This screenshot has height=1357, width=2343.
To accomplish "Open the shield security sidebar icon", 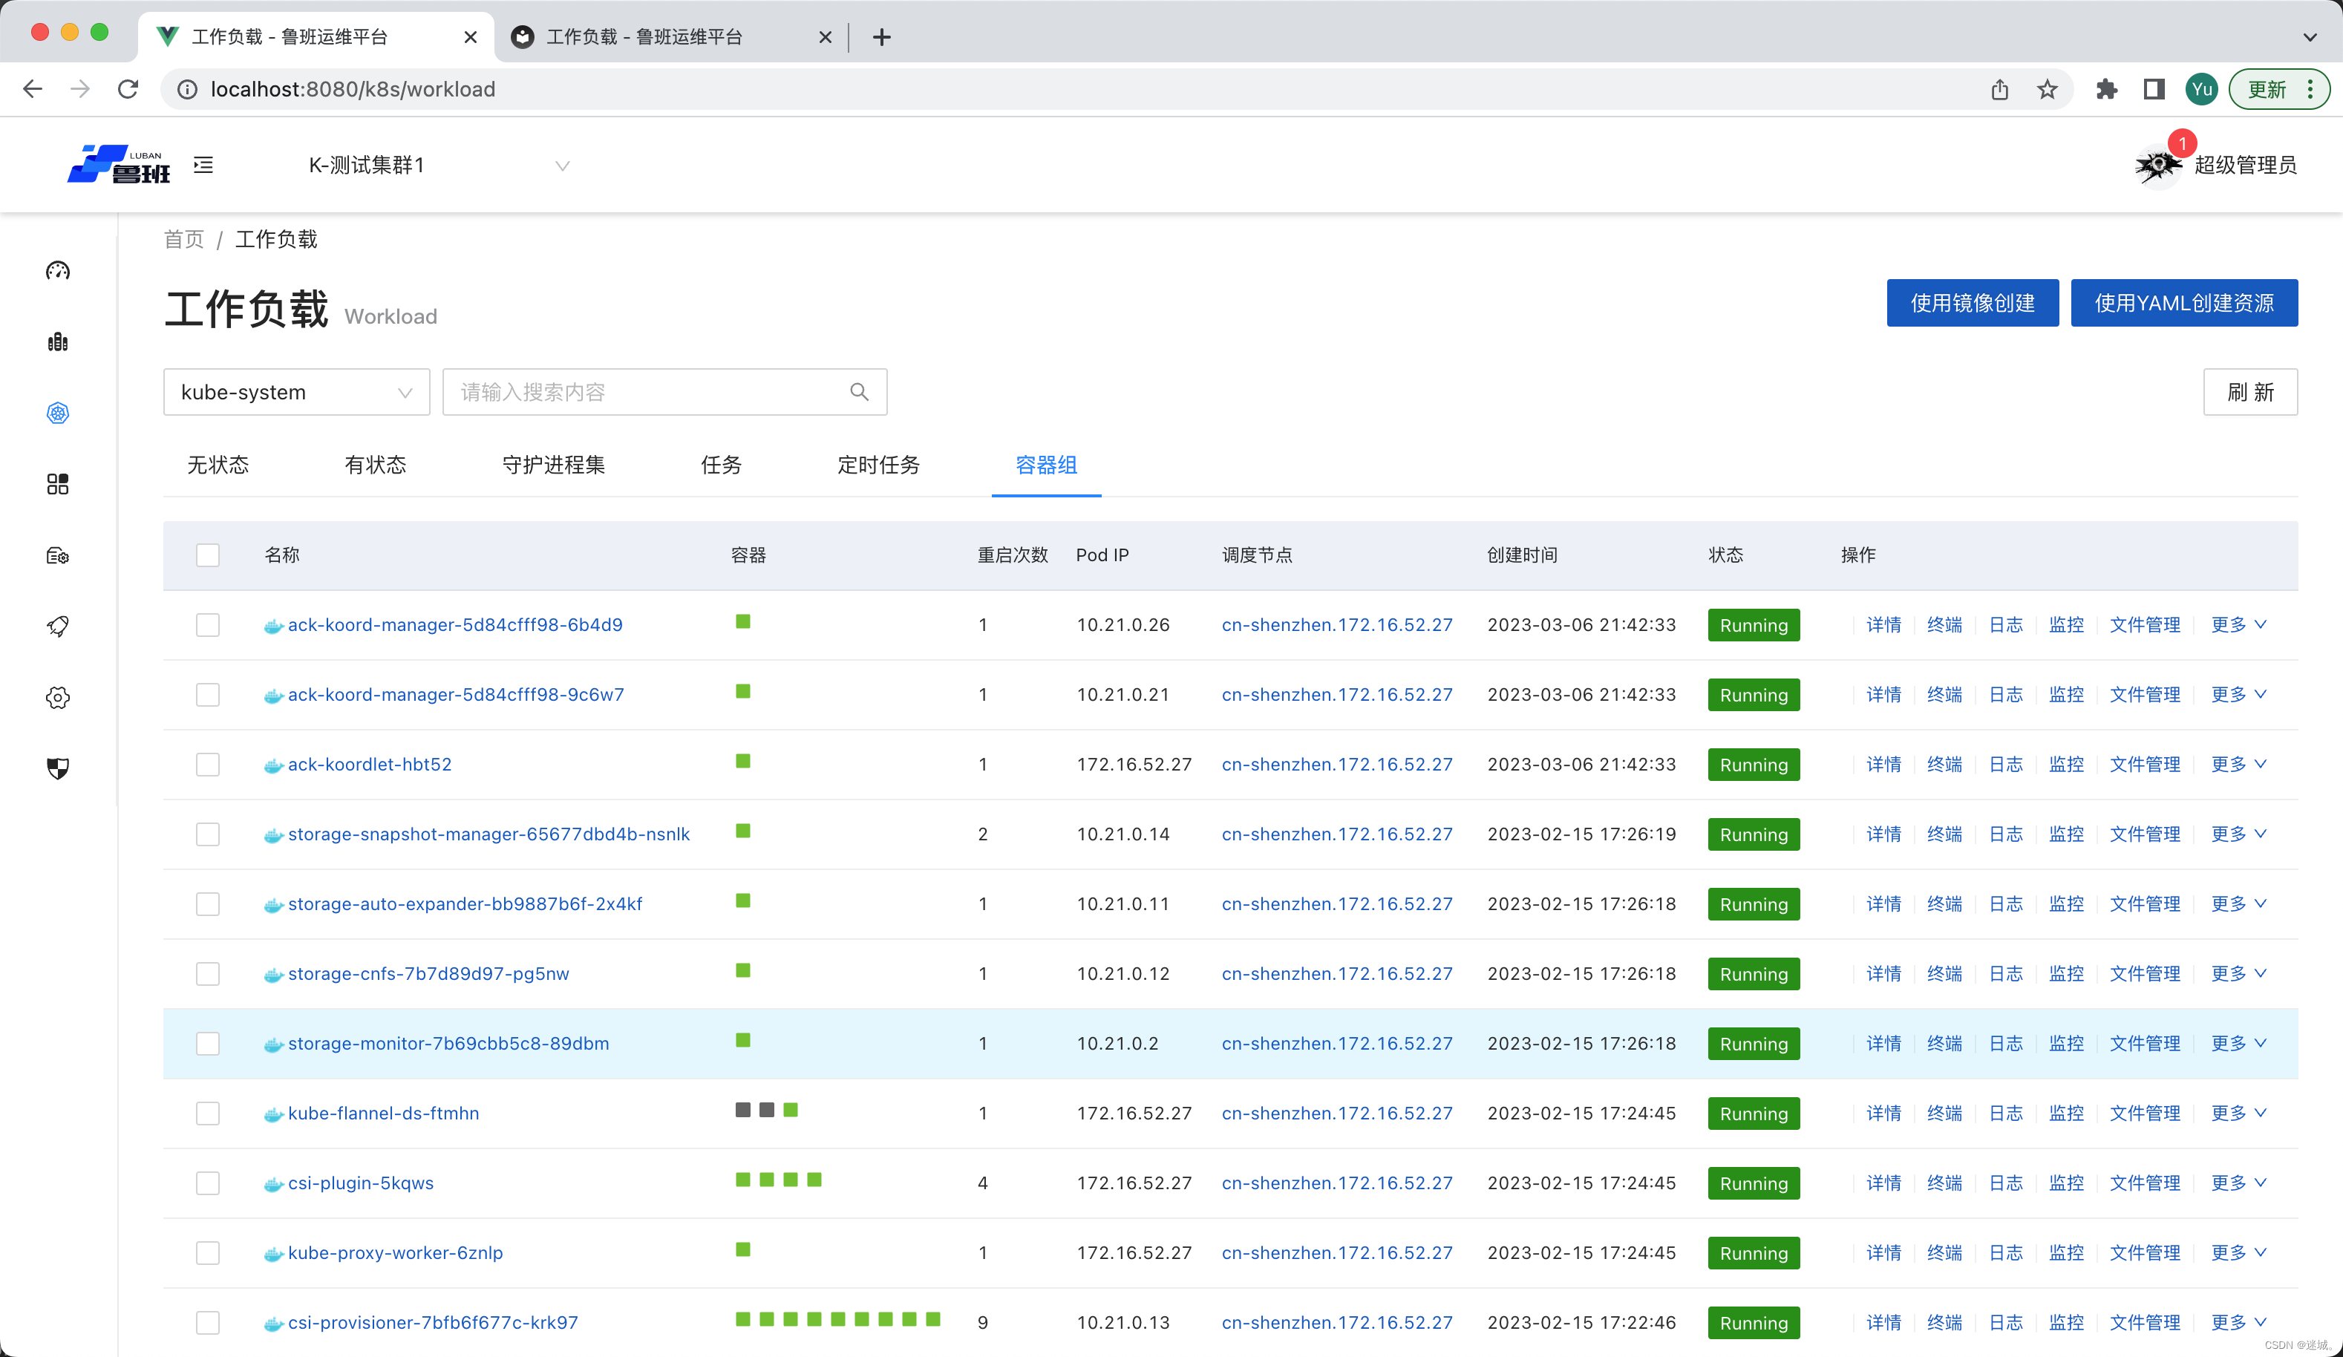I will point(58,768).
